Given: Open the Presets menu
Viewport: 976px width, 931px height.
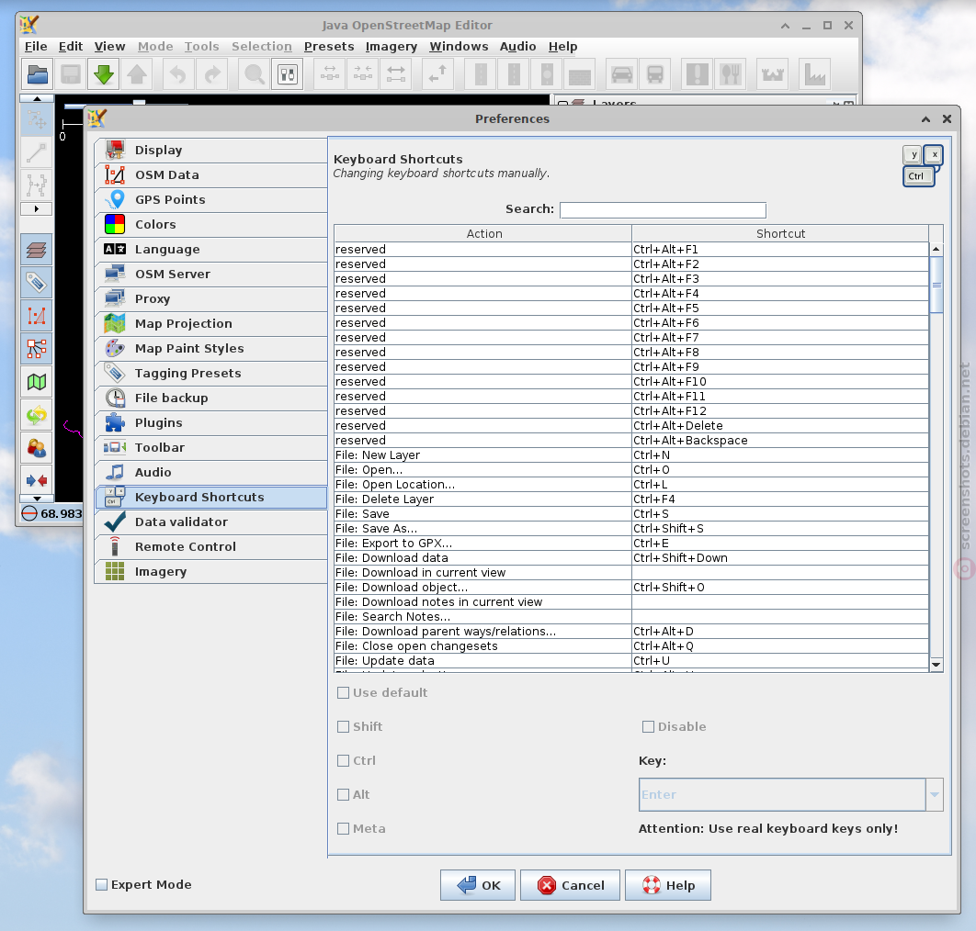Looking at the screenshot, I should pyautogui.click(x=329, y=47).
